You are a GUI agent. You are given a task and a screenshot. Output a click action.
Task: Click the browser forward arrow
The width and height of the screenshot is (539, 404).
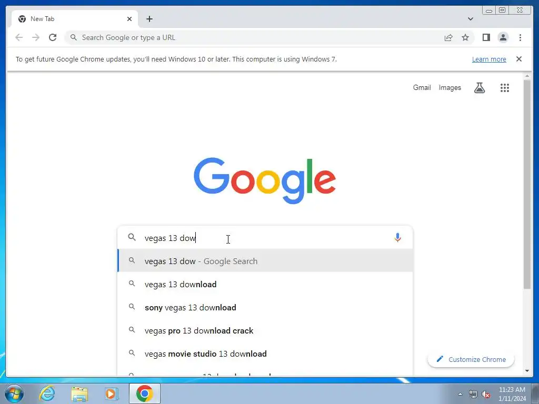36,37
